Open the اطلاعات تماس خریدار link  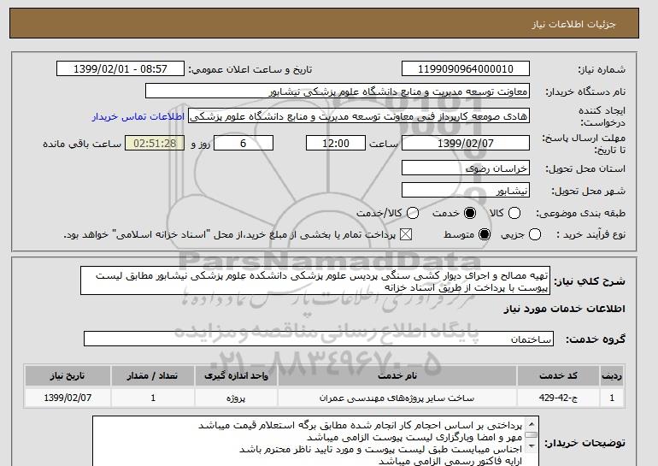[138, 116]
